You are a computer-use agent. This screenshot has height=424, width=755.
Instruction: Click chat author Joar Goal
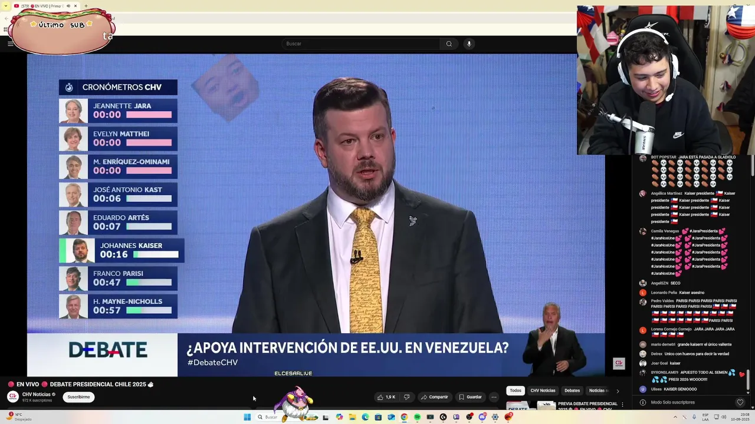click(x=659, y=363)
